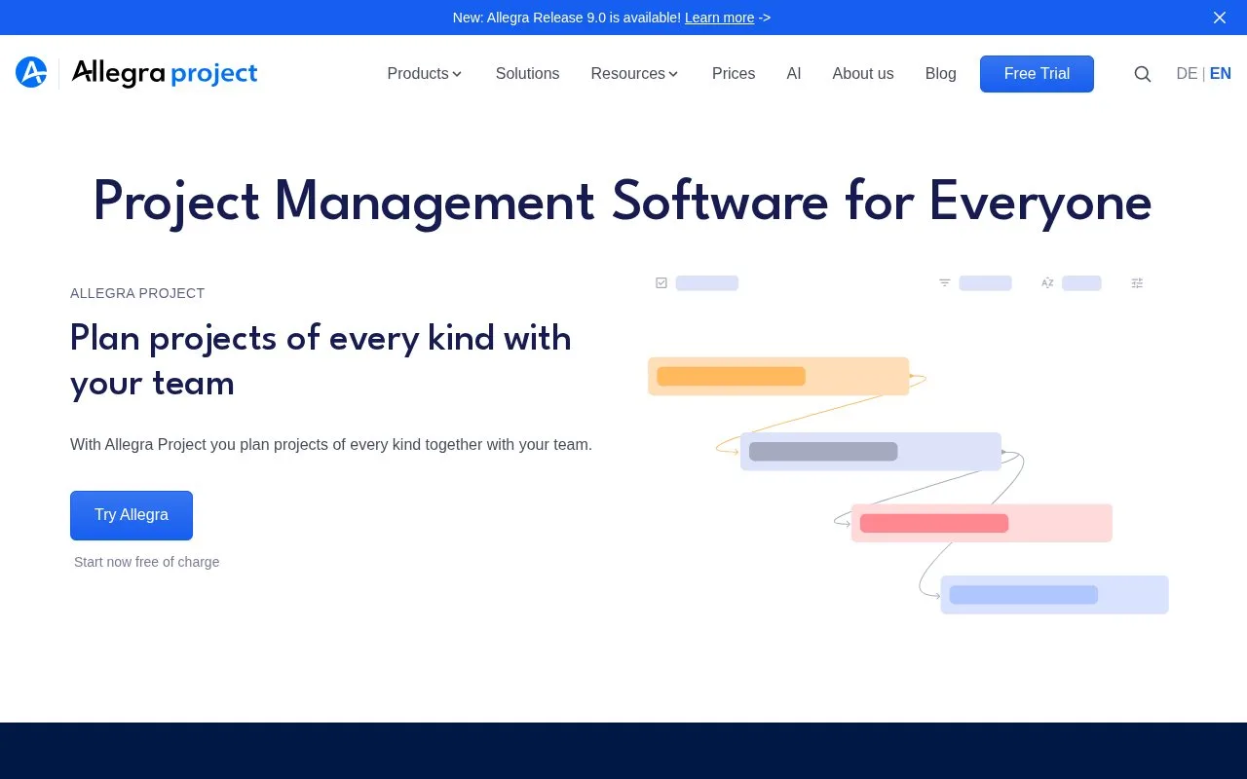Click the red Gantt task bar
The image size is (1247, 779).
coord(981,523)
